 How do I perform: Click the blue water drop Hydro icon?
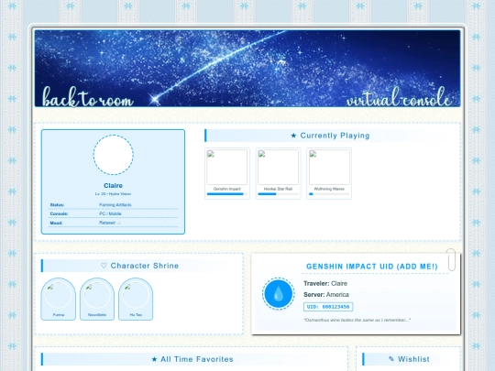278,294
